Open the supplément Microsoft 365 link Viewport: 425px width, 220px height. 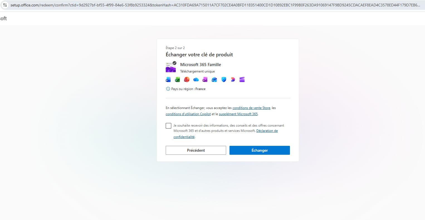(x=238, y=114)
